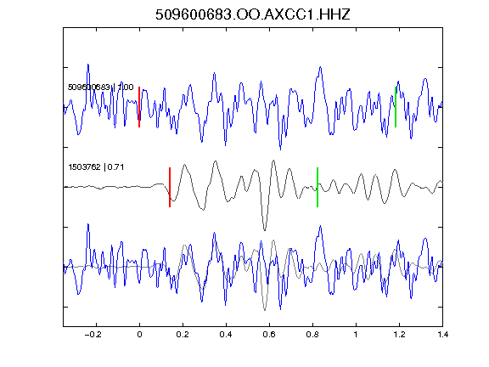Click the tallest peak of the top blue trace near 0.83
This screenshot has width=489, height=367.
[x=320, y=68]
